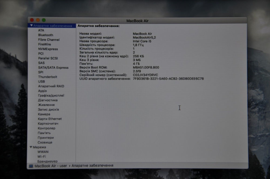Open Пам'ять sidebar entry
This screenshot has width=270, height=179.
point(44,133)
